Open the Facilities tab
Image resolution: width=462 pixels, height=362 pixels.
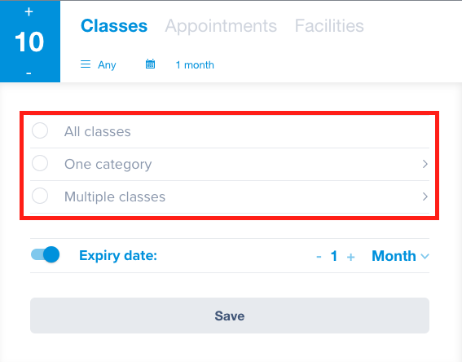329,26
